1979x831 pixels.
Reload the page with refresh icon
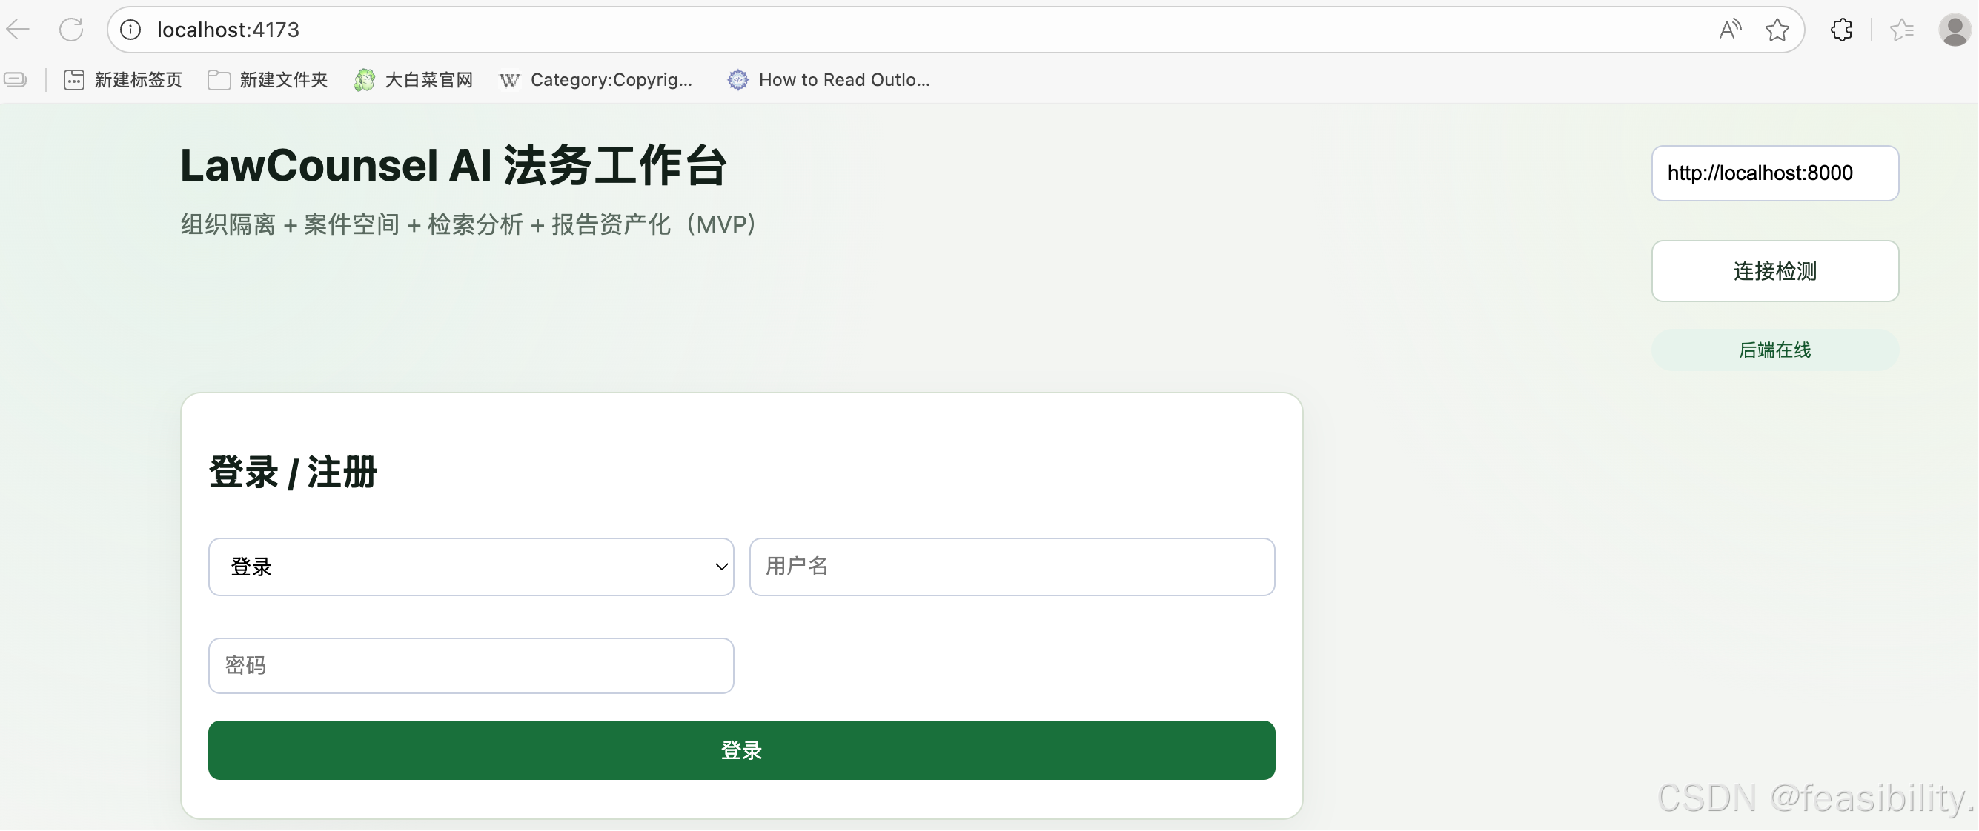71,30
